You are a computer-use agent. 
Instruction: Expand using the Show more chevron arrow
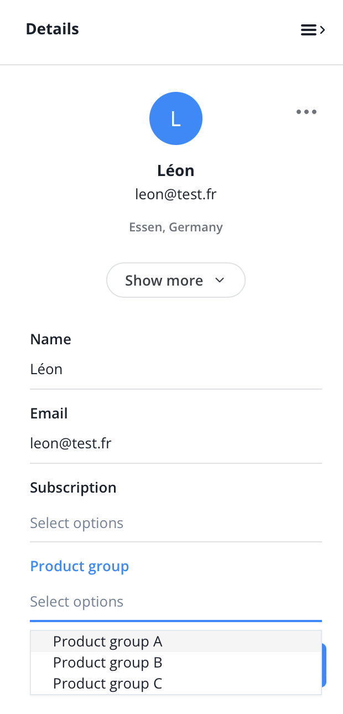(220, 281)
